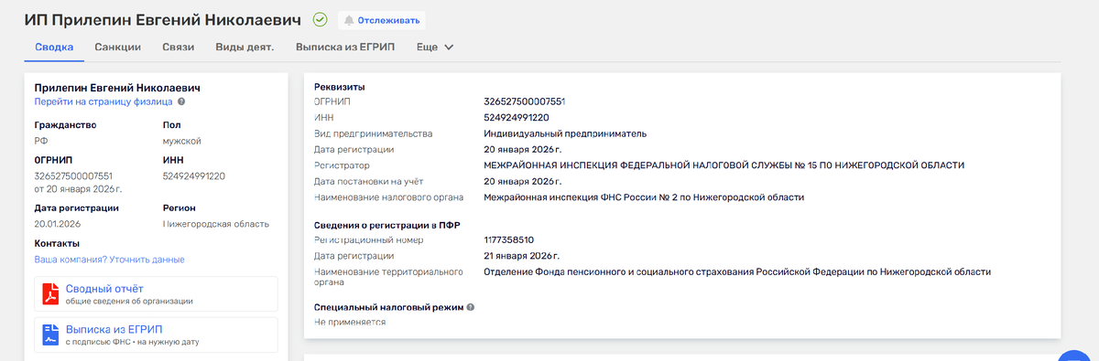The image size is (1099, 361).
Task: Expand the Еще dropdown menu
Action: 435,47
